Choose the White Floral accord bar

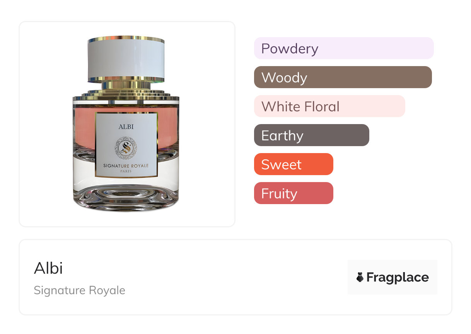329,106
